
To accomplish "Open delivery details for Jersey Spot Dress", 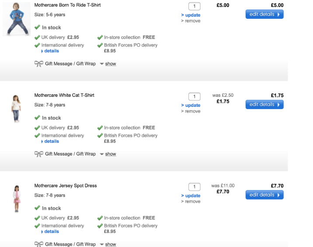I will (51, 232).
